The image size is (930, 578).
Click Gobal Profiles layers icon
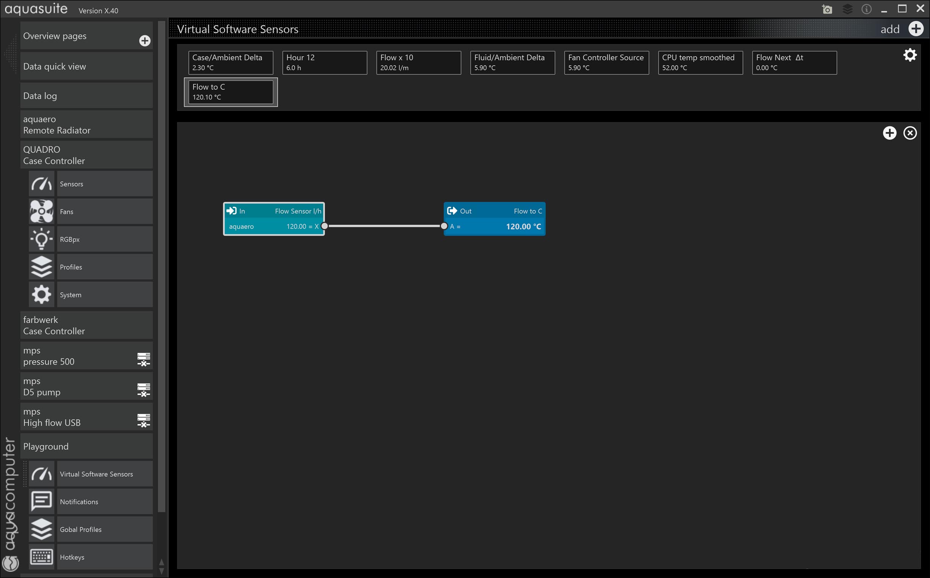(42, 529)
